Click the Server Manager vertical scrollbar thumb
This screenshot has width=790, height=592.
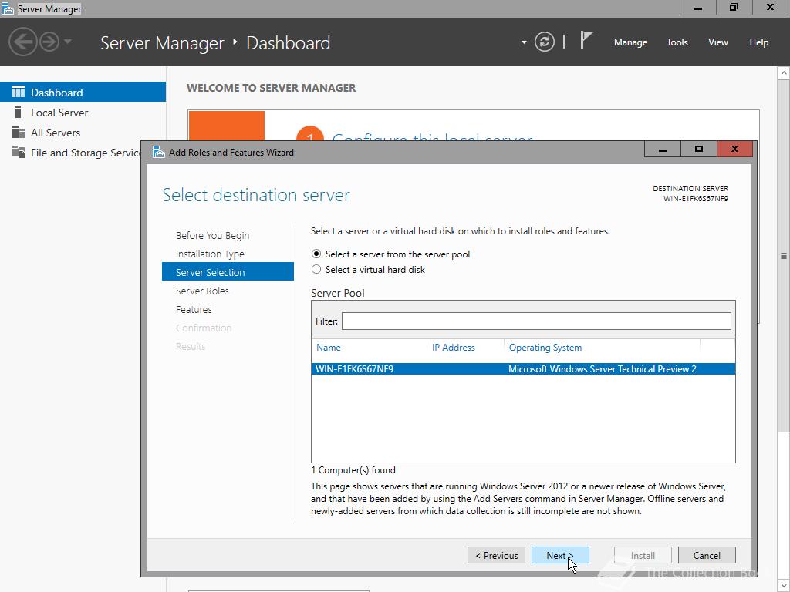[784, 256]
